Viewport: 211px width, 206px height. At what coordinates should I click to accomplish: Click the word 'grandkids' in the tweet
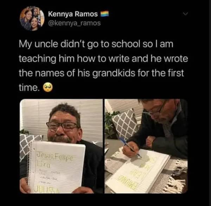pos(114,73)
